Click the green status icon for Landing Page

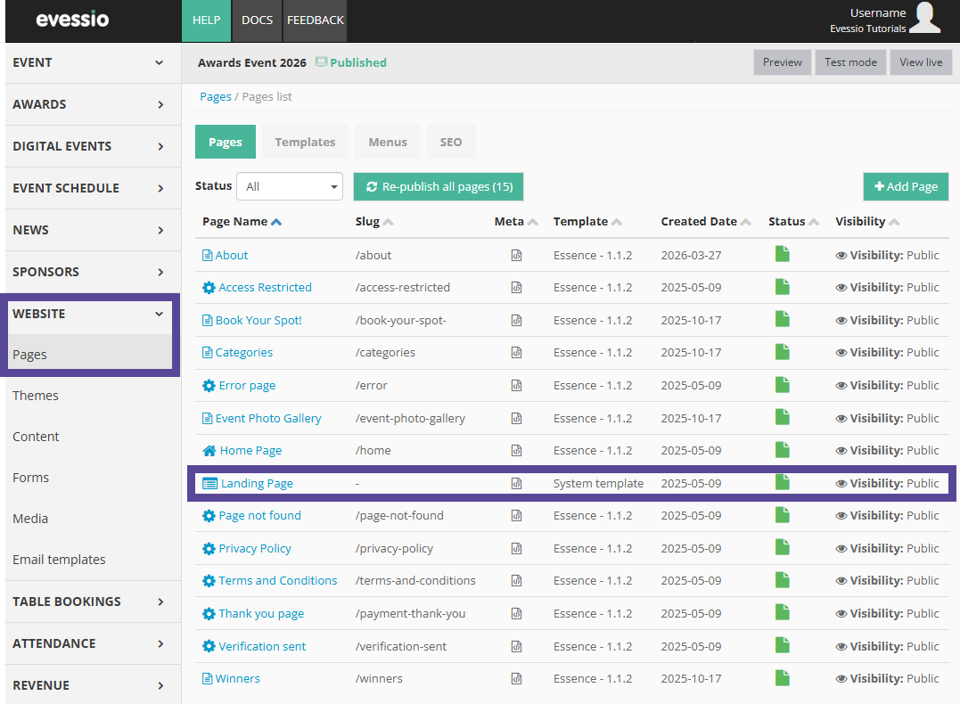(x=782, y=483)
